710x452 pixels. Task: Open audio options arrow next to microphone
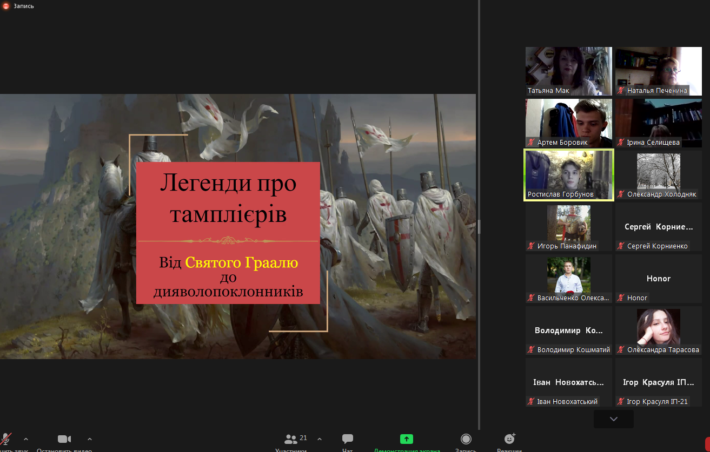26,439
